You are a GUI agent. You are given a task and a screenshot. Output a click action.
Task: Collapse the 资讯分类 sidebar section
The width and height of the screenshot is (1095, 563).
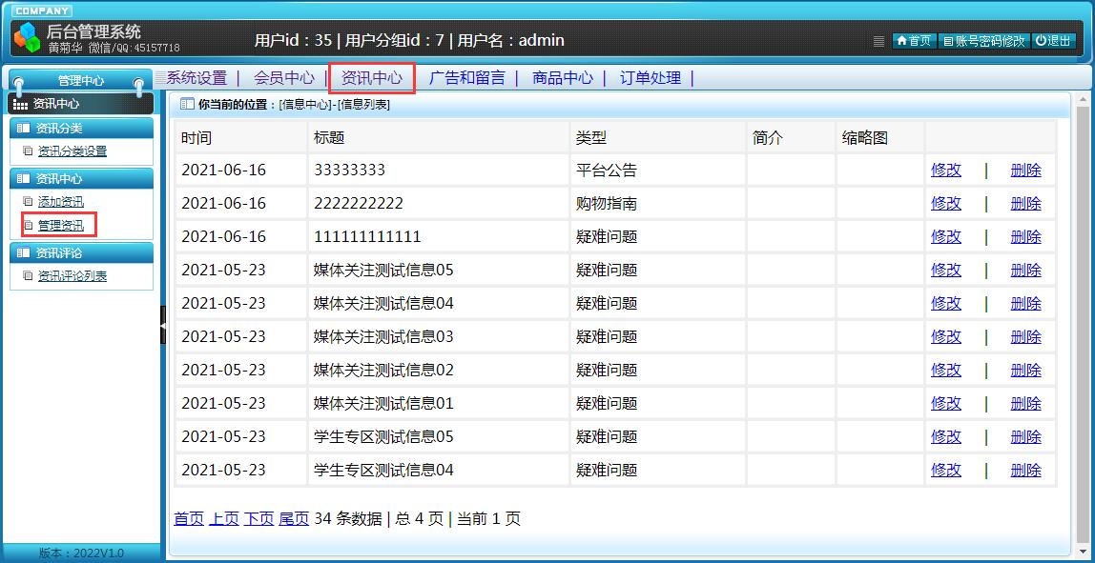pyautogui.click(x=82, y=128)
